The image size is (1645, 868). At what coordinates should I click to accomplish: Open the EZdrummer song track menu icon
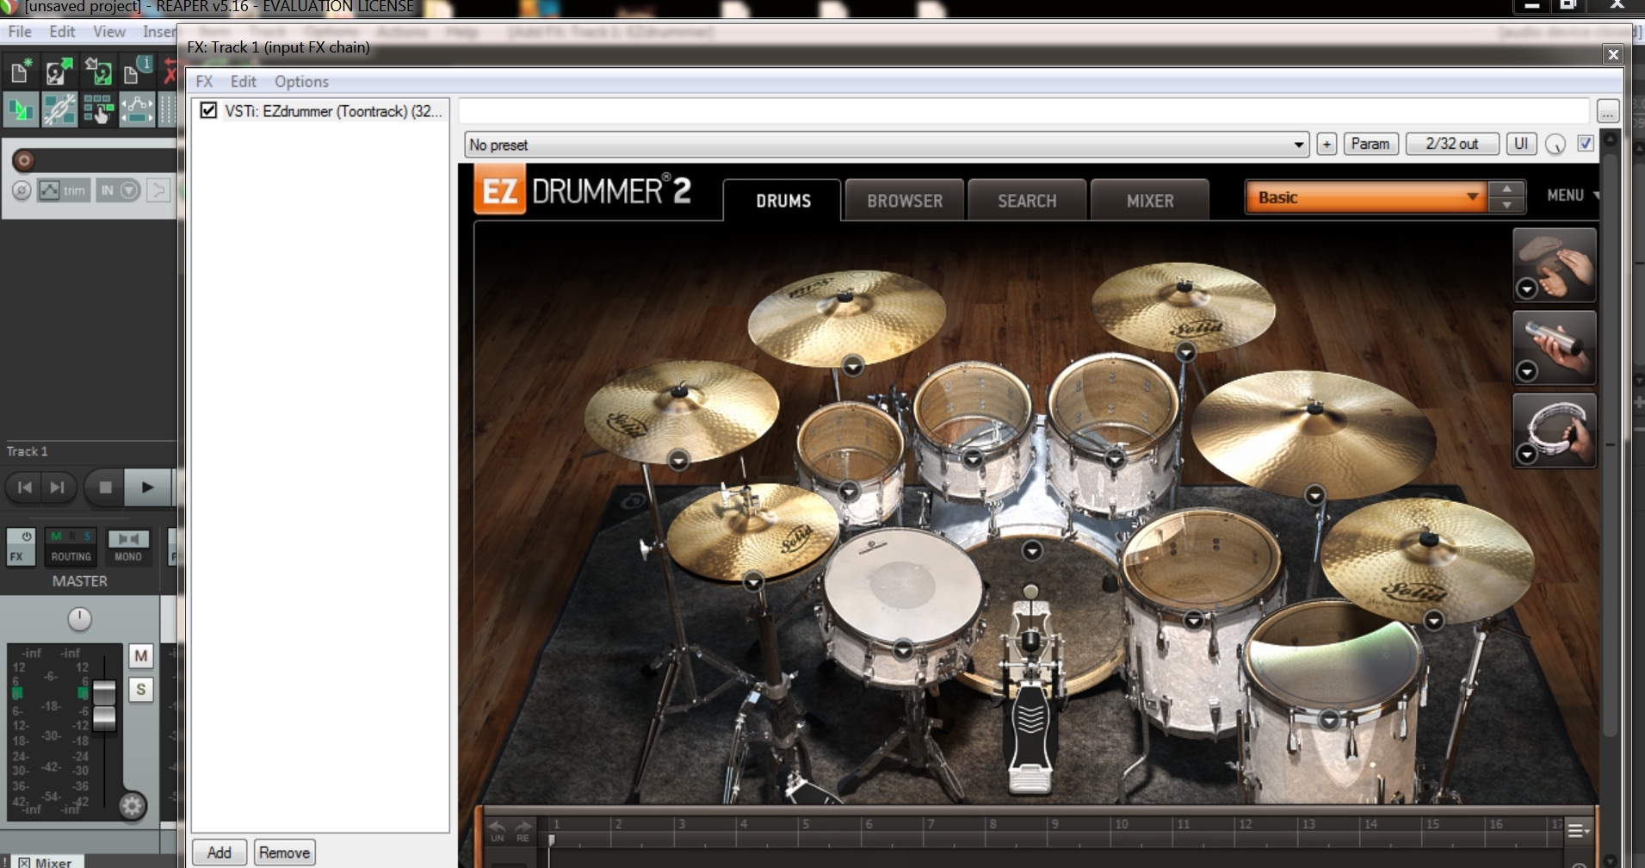pyautogui.click(x=1578, y=830)
